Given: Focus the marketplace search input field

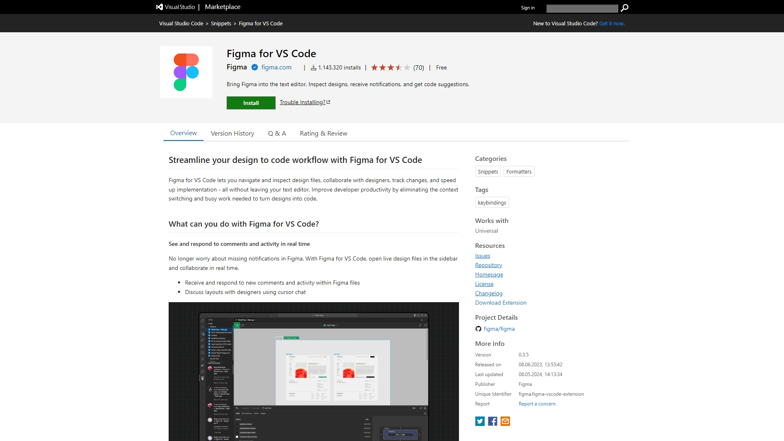Looking at the screenshot, I should tap(582, 8).
